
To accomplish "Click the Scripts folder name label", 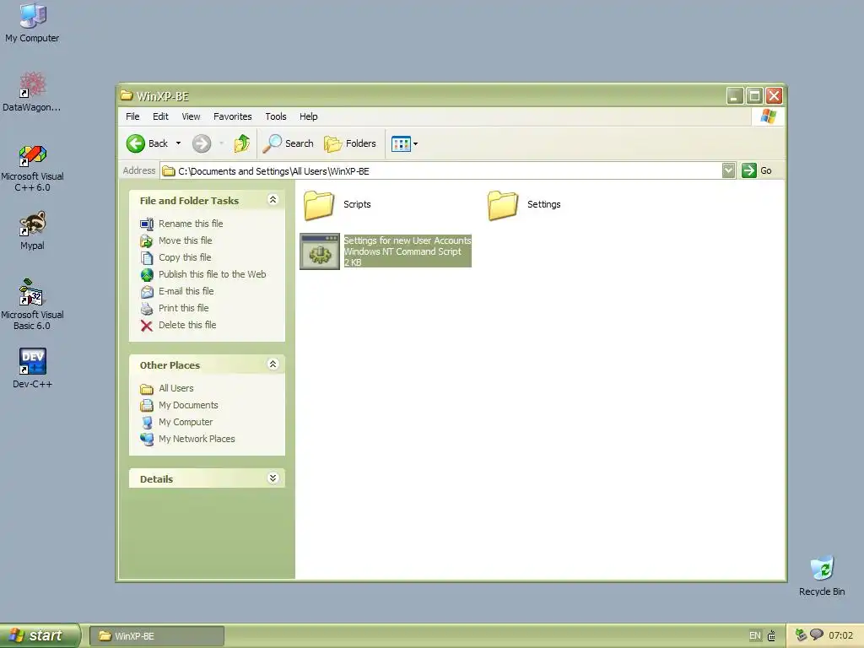I will 357,204.
